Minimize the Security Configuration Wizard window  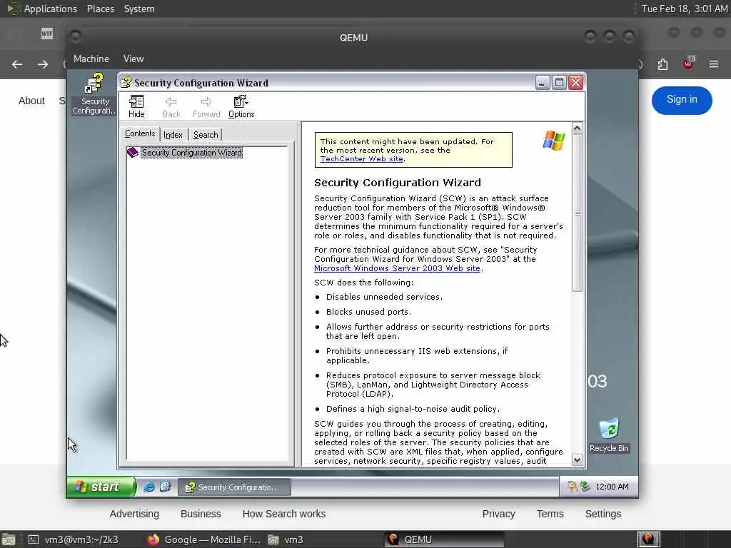click(x=542, y=83)
